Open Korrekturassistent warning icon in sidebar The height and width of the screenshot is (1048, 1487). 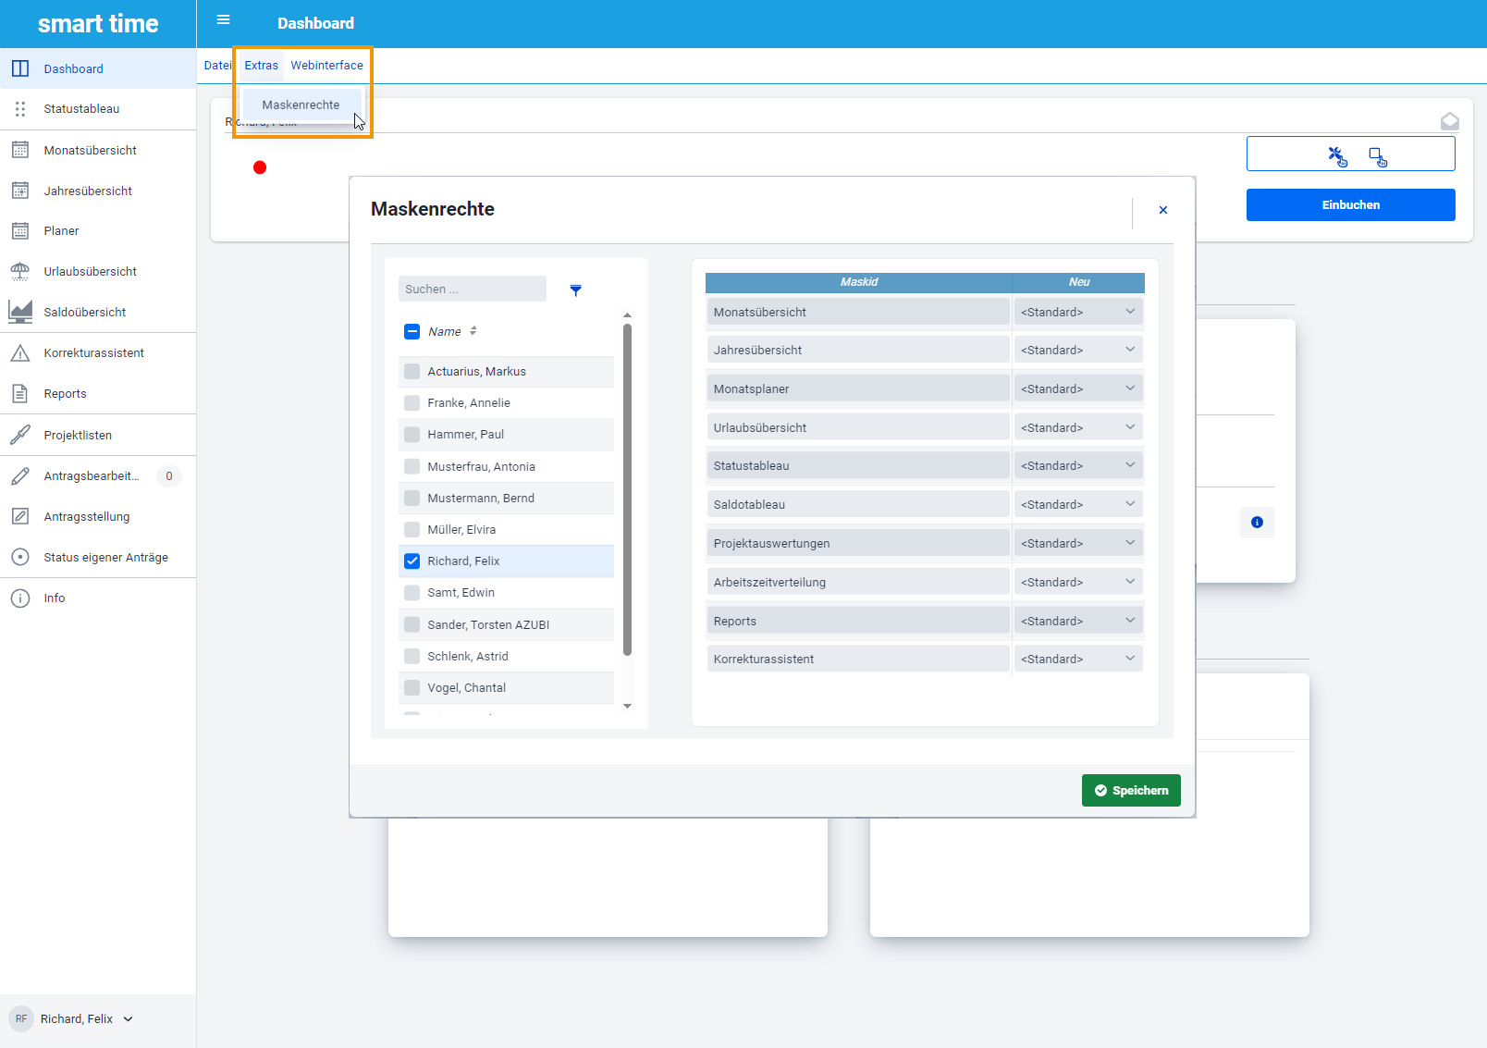pos(20,353)
